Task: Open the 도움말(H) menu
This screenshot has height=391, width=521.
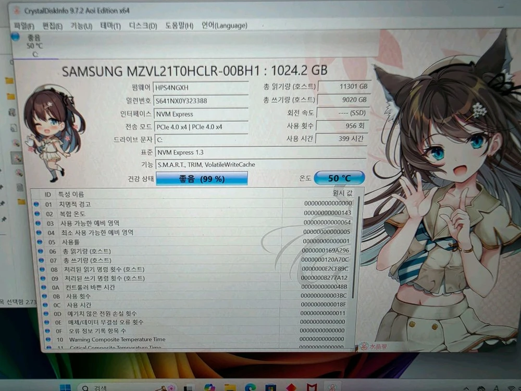Action: (179, 26)
